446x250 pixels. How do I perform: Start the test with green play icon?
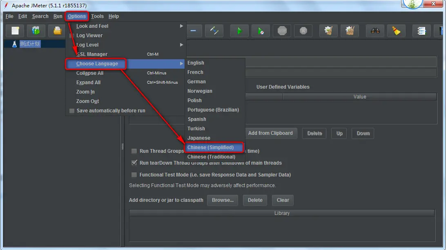tap(239, 30)
